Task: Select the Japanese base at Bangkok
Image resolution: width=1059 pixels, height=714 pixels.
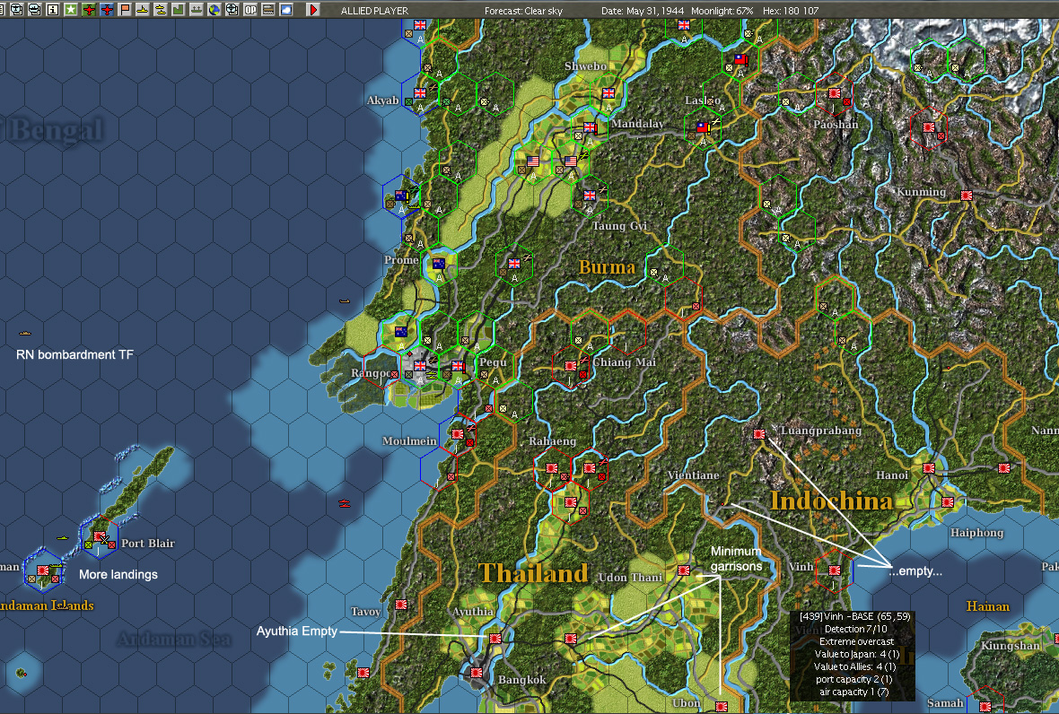Action: click(477, 673)
